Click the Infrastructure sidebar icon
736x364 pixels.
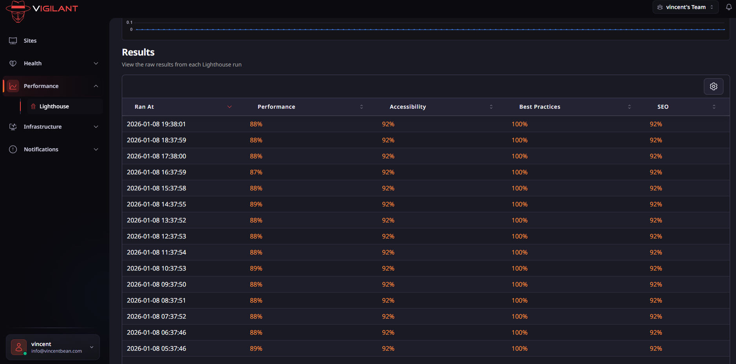pyautogui.click(x=13, y=127)
